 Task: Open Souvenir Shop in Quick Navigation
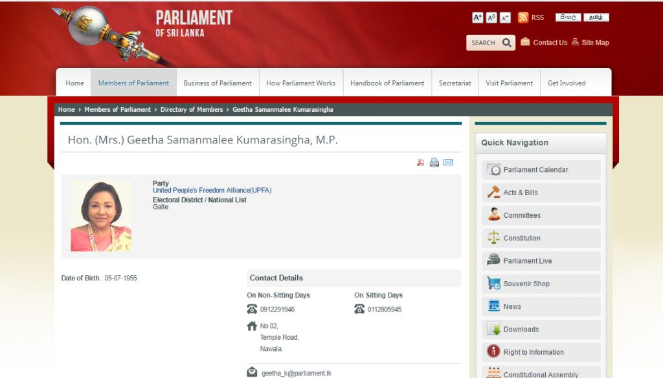[x=541, y=284]
